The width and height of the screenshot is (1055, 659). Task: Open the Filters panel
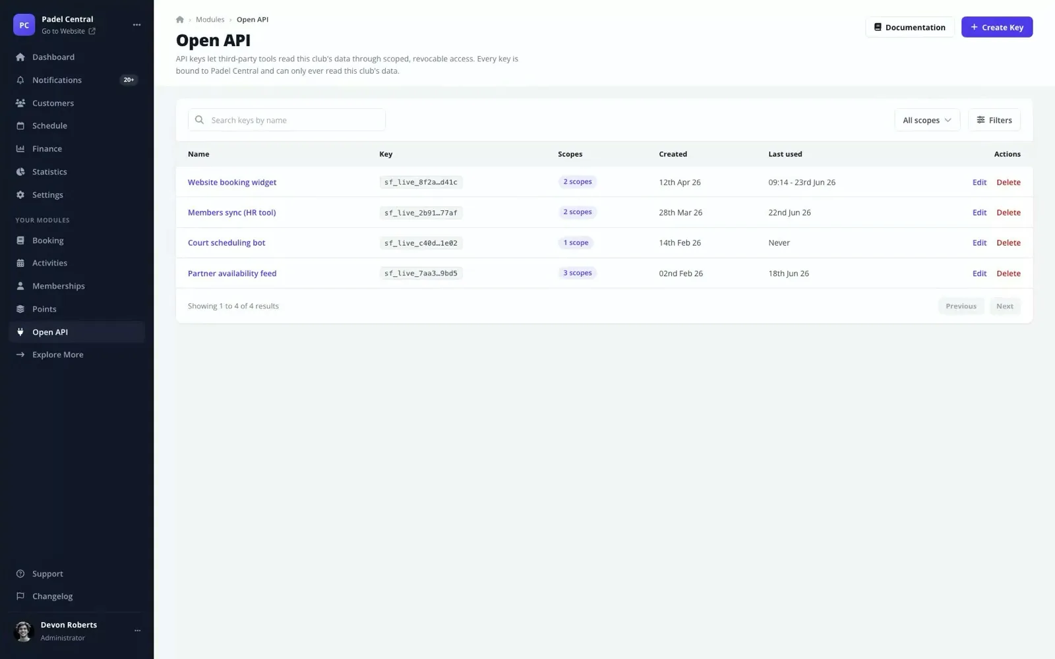point(994,120)
